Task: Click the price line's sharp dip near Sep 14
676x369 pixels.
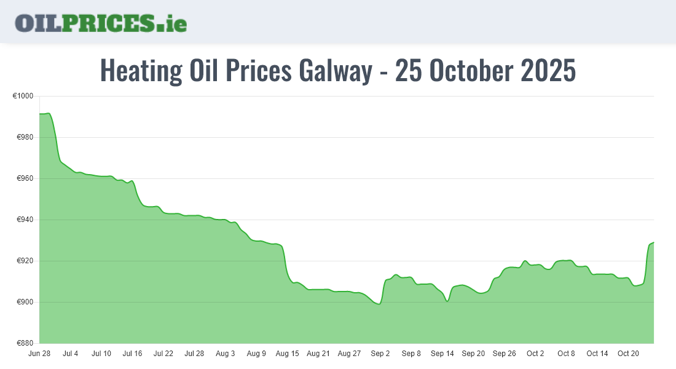Action: pos(447,301)
